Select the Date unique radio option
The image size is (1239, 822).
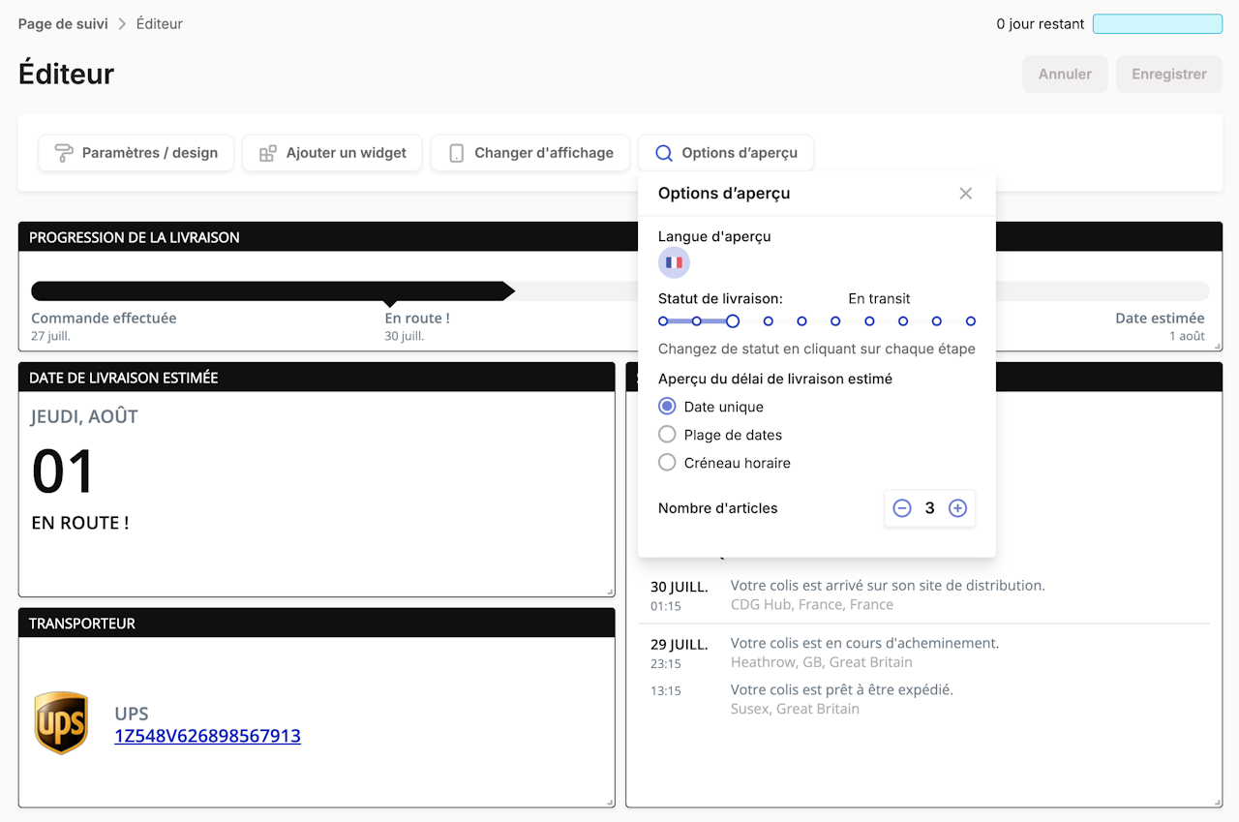pyautogui.click(x=667, y=407)
